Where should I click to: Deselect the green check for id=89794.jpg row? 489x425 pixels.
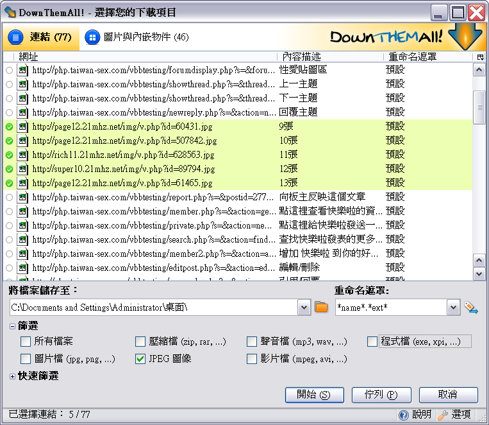(x=10, y=169)
